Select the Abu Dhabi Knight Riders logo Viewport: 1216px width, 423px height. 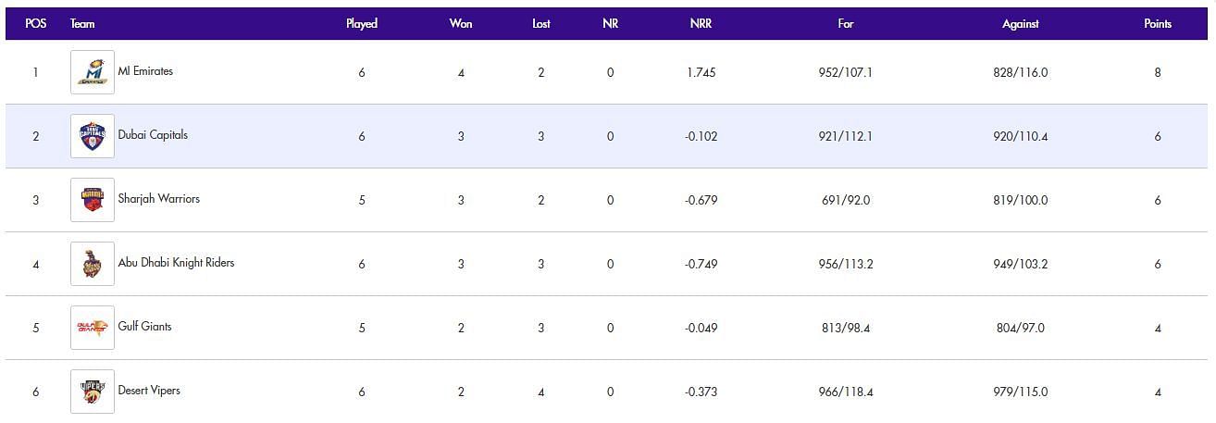pyautogui.click(x=93, y=264)
